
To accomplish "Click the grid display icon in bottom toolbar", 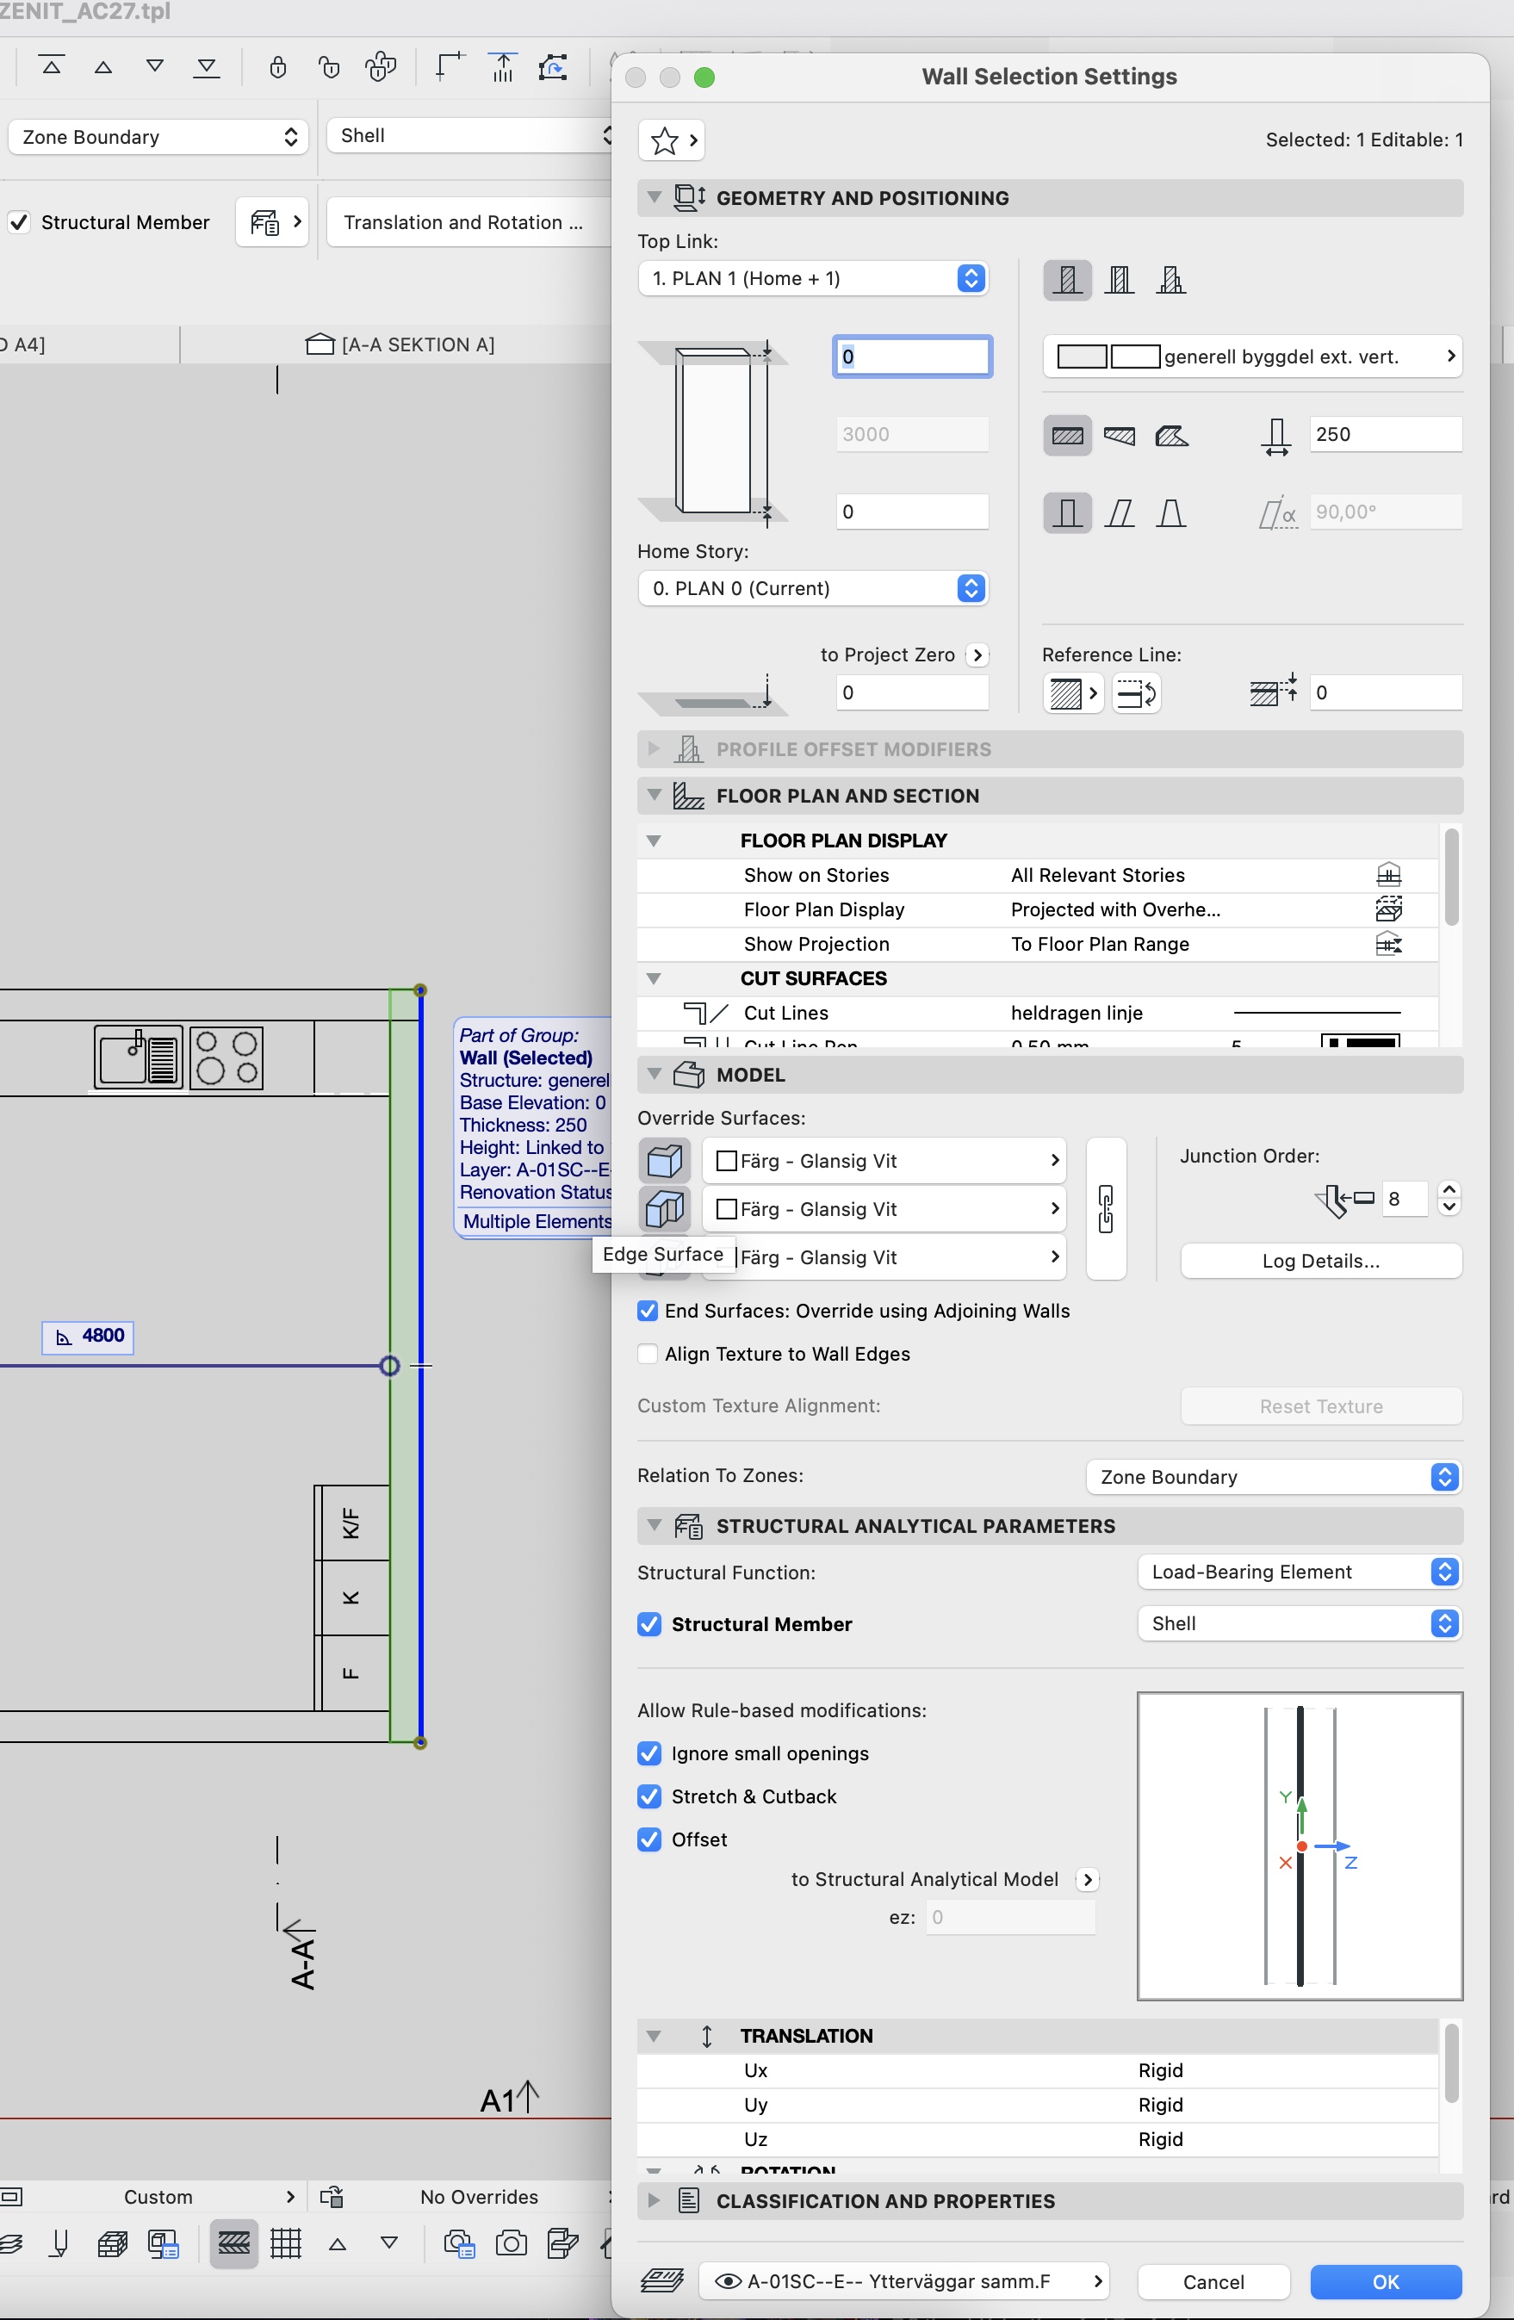I will click(286, 2244).
